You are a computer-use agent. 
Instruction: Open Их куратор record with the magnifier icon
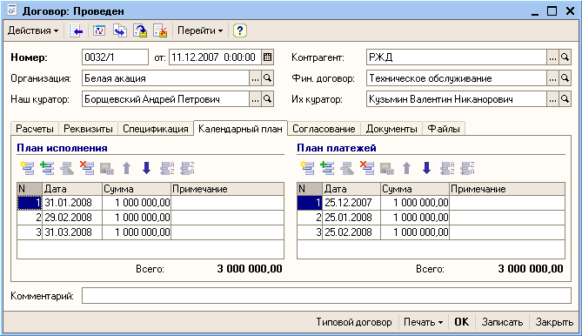[565, 99]
